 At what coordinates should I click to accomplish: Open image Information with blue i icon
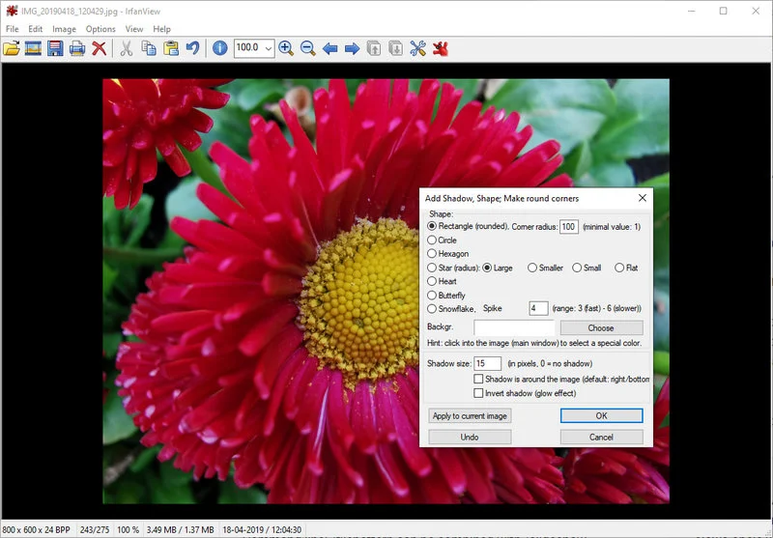219,48
